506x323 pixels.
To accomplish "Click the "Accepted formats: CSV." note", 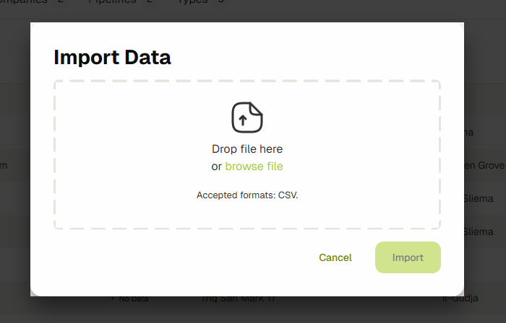I will [x=246, y=195].
